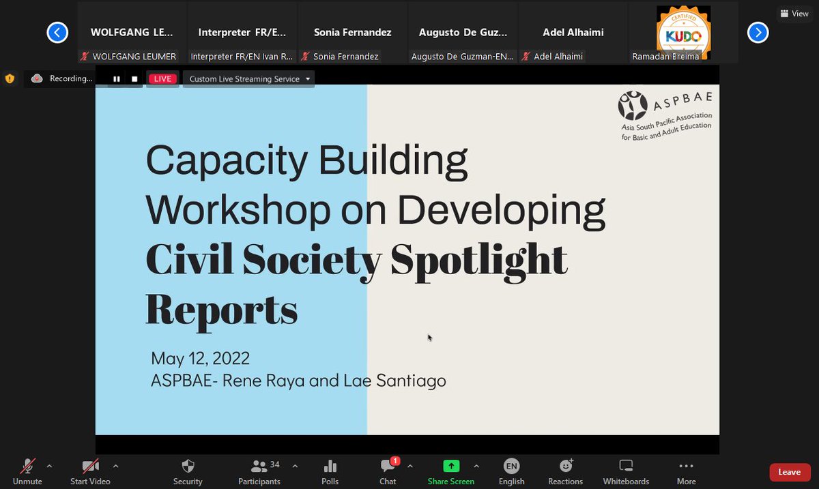Show next participants with right arrow
Screen dimensions: 819x489
(758, 32)
